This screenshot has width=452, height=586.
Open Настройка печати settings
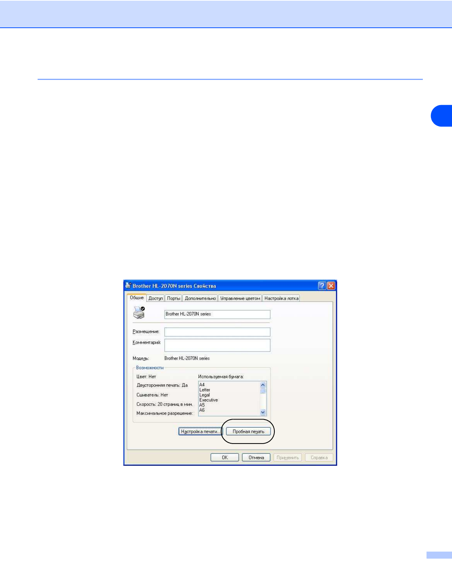tap(200, 431)
